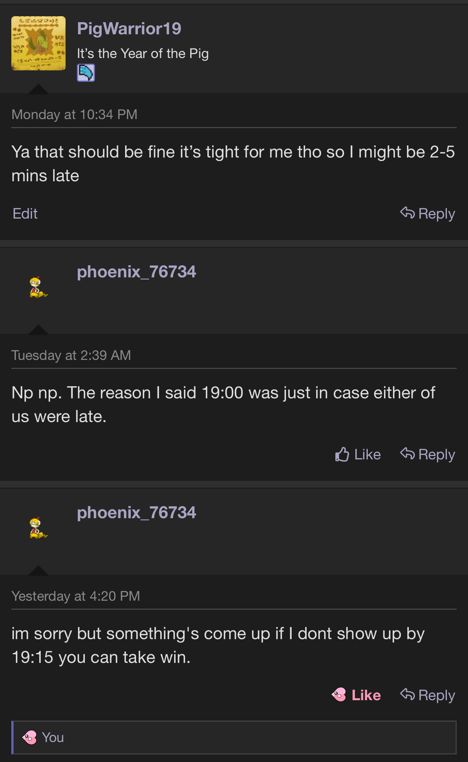Edit the PigWarrior19 post
Screen dimensions: 468x762
click(25, 214)
